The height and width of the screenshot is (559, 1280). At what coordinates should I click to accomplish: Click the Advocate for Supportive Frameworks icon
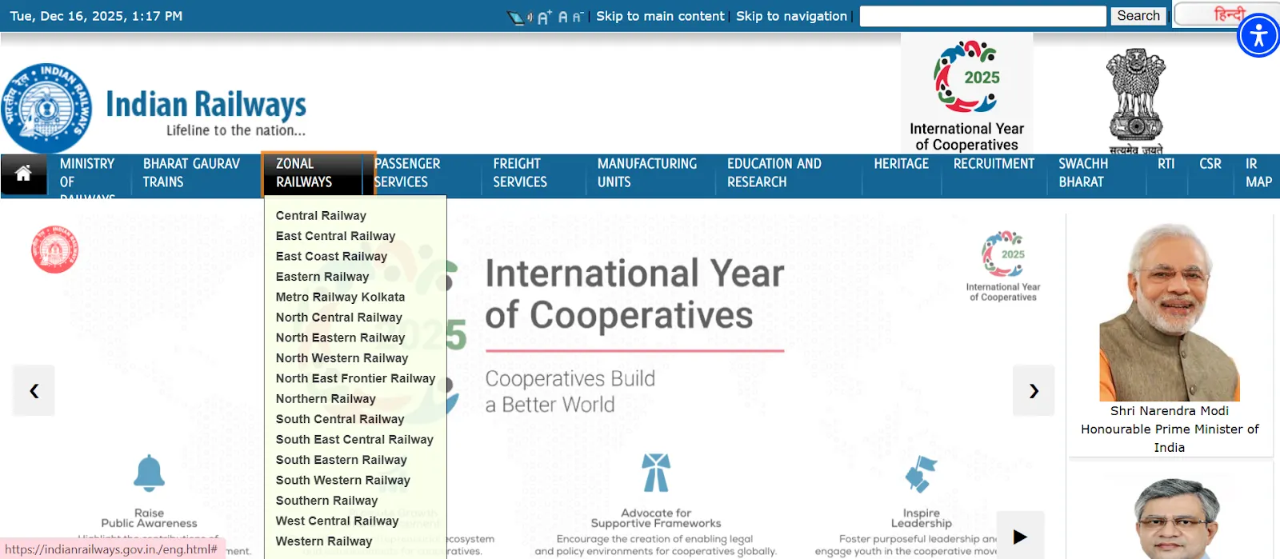point(656,473)
